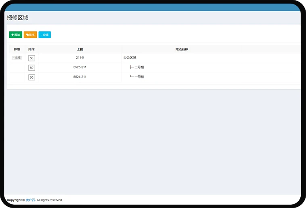Click the parent ID cell 5525-211

click(x=80, y=67)
